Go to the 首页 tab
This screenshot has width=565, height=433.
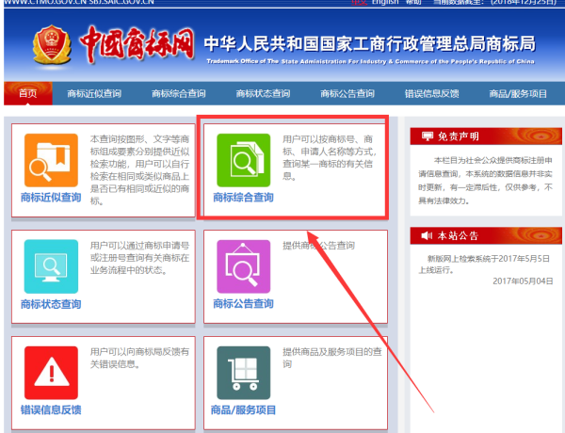tap(28, 94)
